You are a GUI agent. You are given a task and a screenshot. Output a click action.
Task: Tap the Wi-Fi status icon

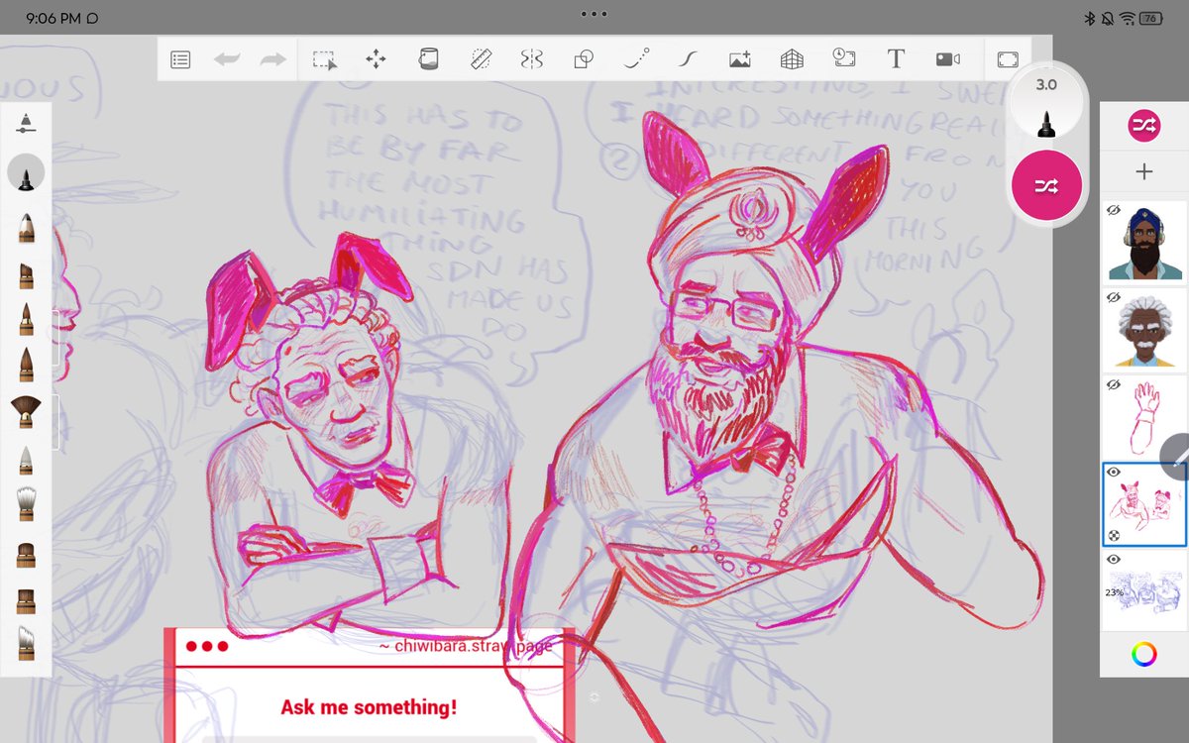pos(1128,18)
